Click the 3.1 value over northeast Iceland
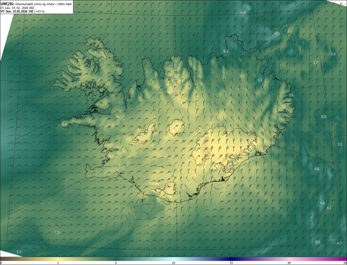The image size is (347, 265). [x=242, y=76]
